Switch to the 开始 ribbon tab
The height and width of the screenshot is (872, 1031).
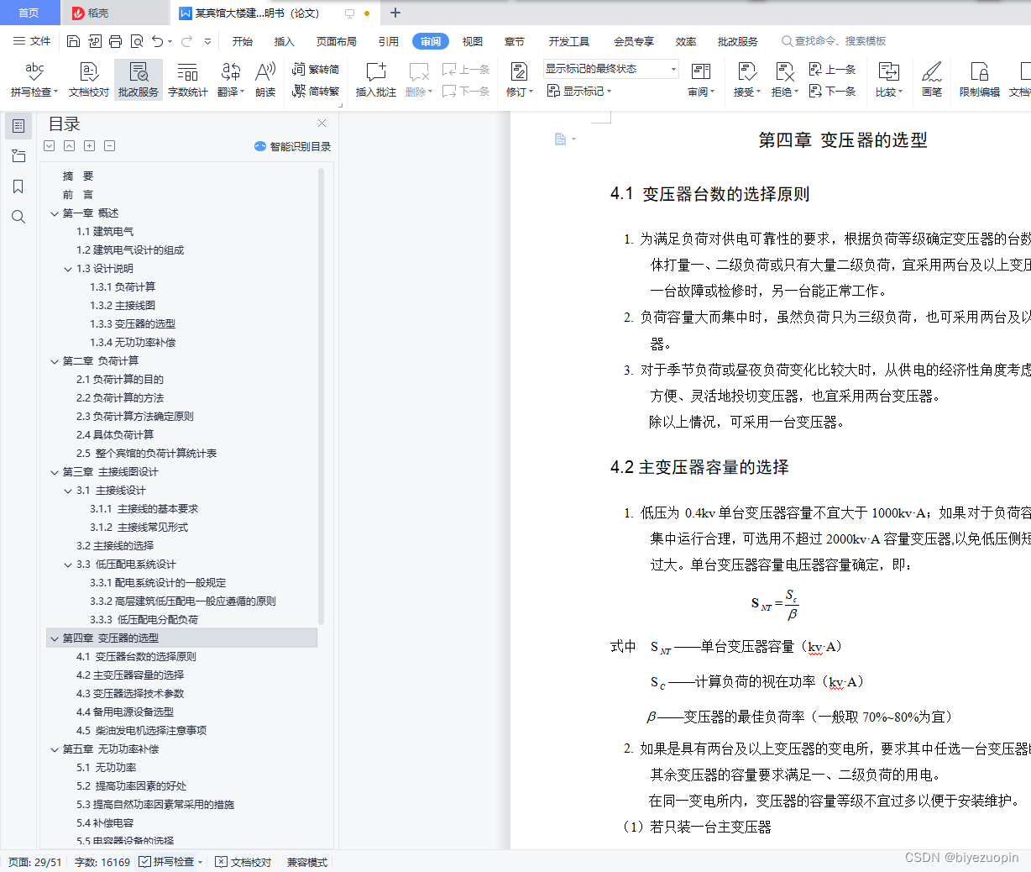point(243,41)
